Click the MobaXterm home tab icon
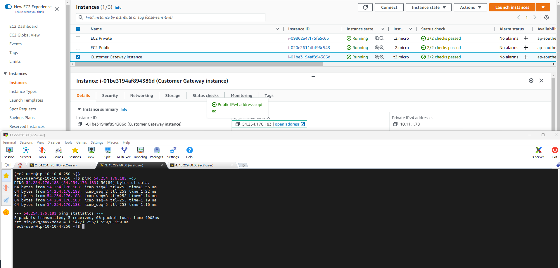This screenshot has height=268, width=560. pos(20,165)
